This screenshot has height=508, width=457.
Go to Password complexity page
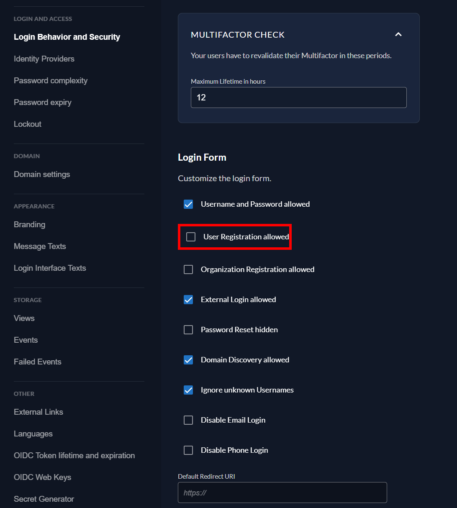click(x=51, y=81)
